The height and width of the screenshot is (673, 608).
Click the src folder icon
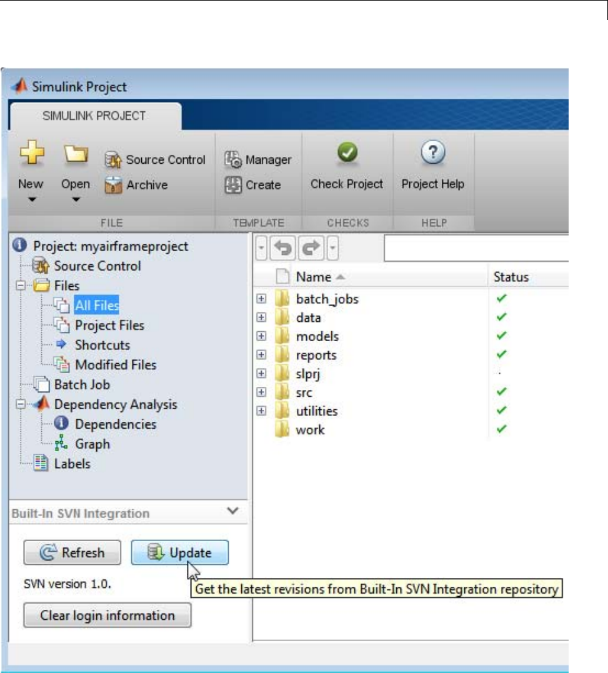[x=282, y=392]
